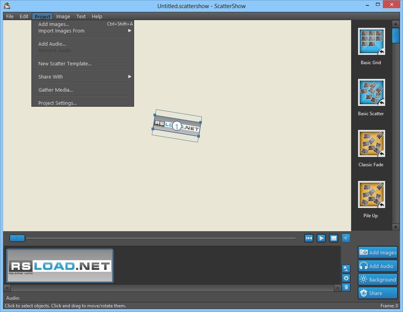Expand the Share With submenu
The image size is (403, 312).
click(x=82, y=77)
